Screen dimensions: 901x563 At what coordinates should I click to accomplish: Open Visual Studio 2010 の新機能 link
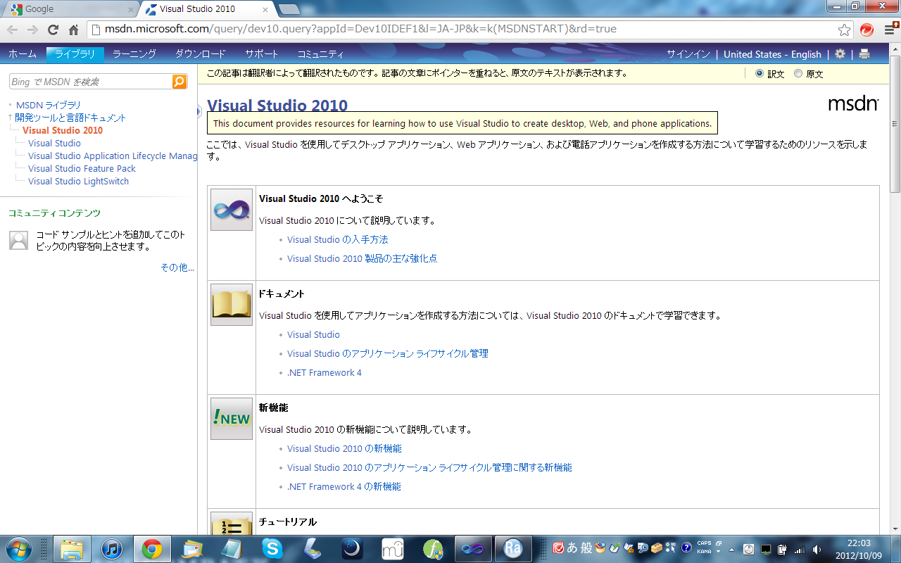click(344, 448)
